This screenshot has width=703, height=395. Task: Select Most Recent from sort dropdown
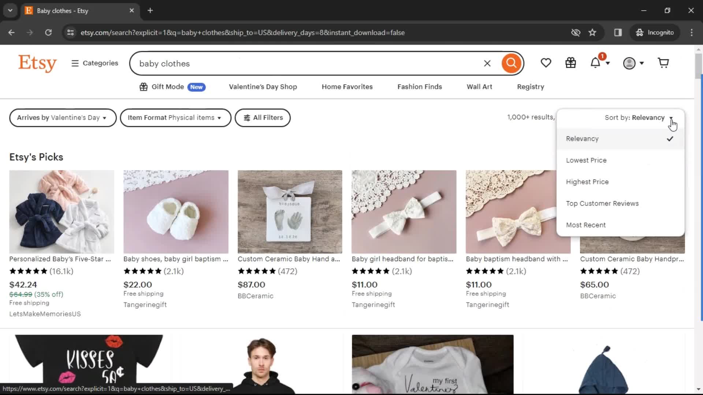(x=586, y=224)
